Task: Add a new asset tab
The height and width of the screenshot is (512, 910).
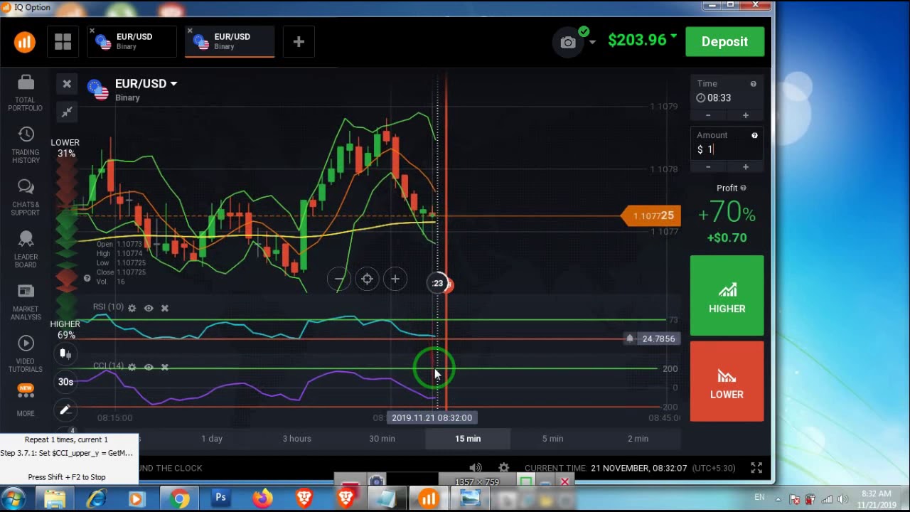Action: click(x=299, y=42)
